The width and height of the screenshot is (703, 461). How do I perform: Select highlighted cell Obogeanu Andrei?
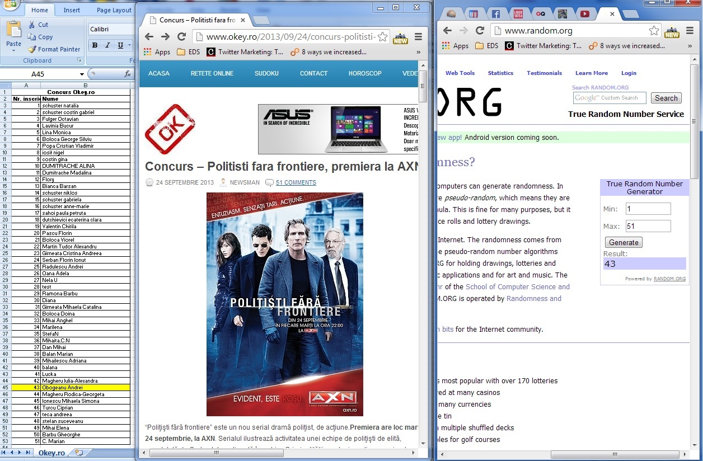pyautogui.click(x=85, y=387)
